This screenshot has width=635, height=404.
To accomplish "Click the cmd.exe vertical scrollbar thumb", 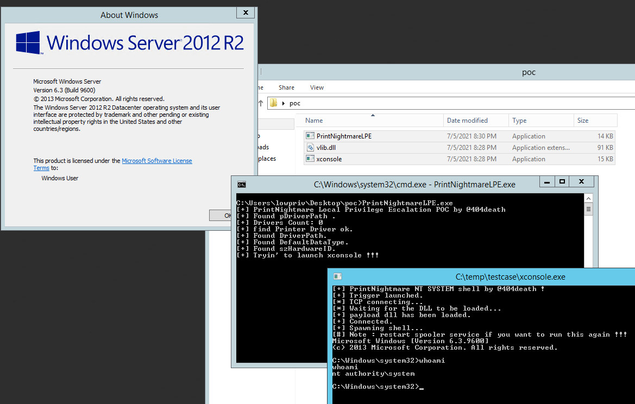I will tap(588, 209).
